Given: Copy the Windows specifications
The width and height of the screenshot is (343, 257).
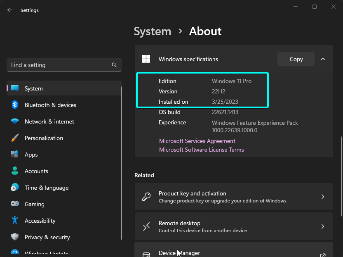Looking at the screenshot, I should click(296, 59).
